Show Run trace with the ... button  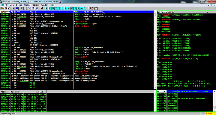(x=82, y=8)
